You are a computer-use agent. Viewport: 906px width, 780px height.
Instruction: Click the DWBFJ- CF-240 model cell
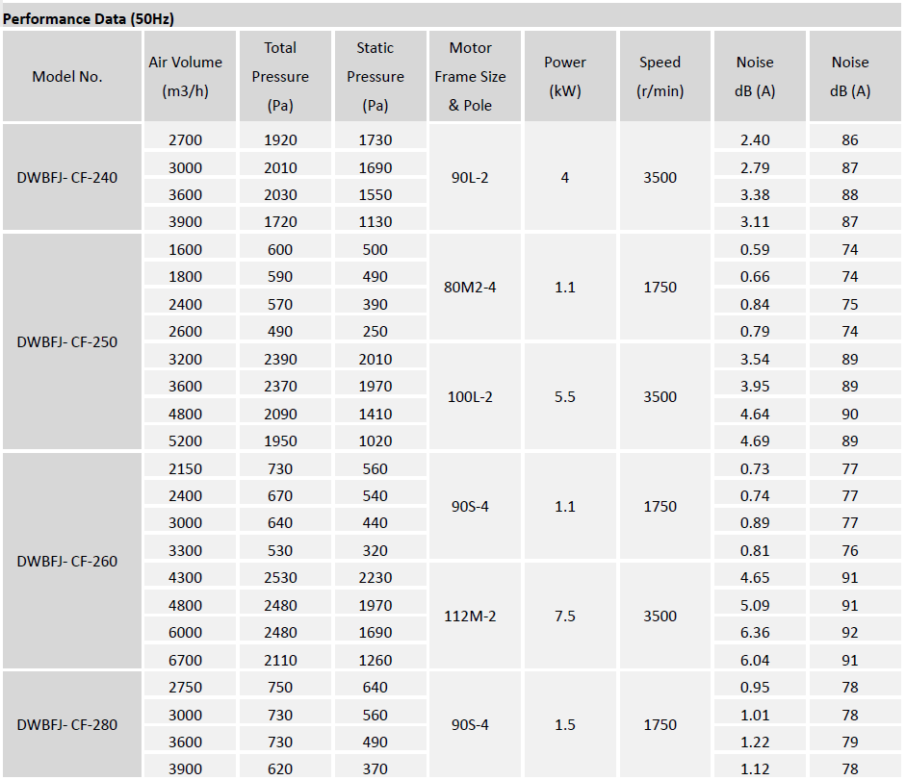67,177
